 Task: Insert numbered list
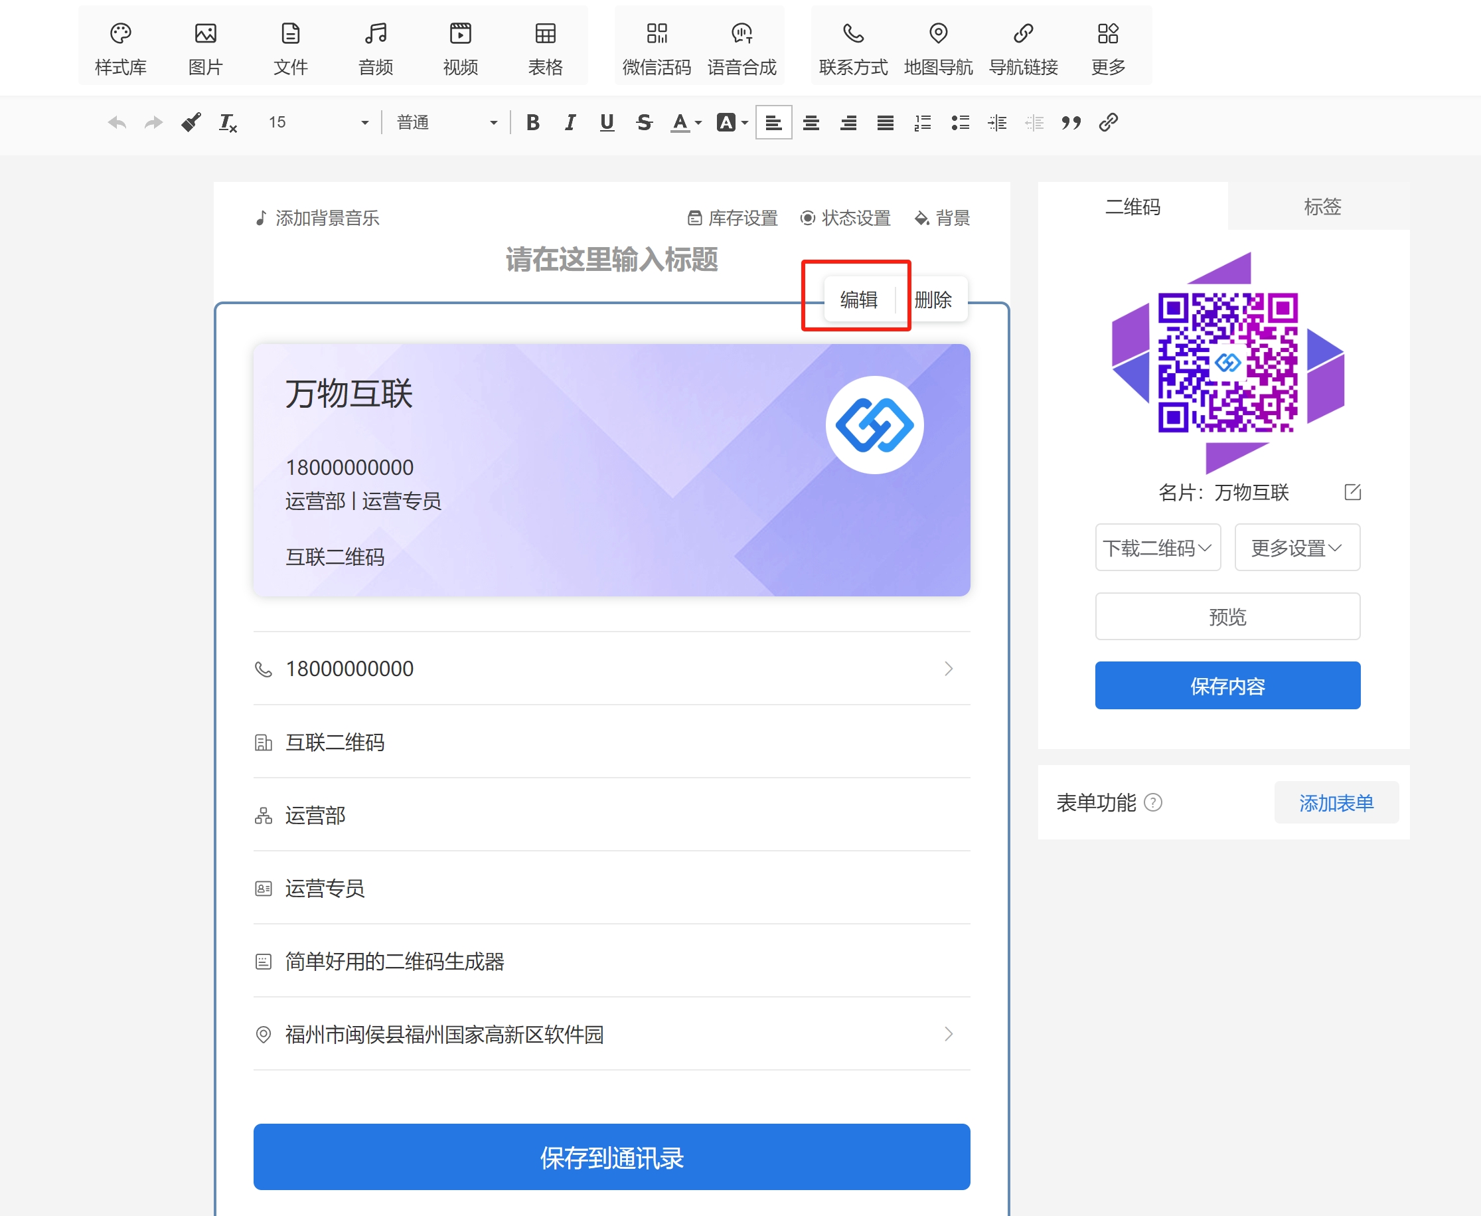click(922, 123)
